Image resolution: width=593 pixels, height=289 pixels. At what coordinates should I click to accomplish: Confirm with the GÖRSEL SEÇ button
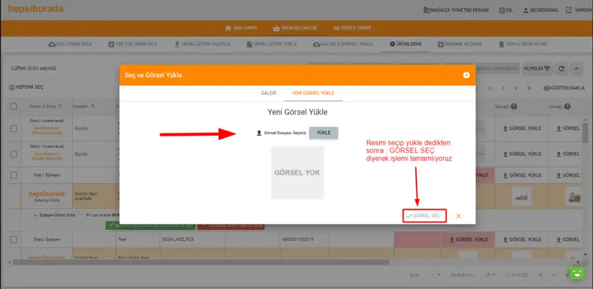(x=424, y=216)
